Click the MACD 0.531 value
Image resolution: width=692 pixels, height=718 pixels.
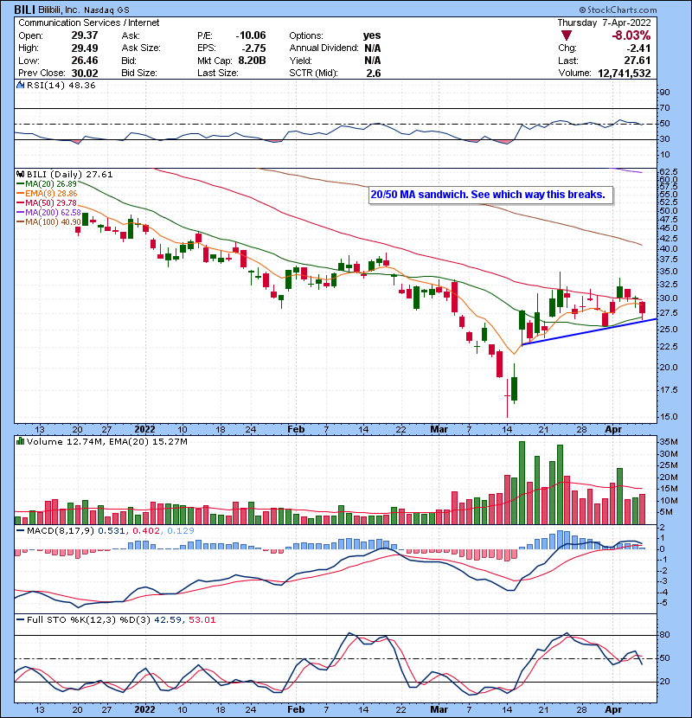click(112, 531)
